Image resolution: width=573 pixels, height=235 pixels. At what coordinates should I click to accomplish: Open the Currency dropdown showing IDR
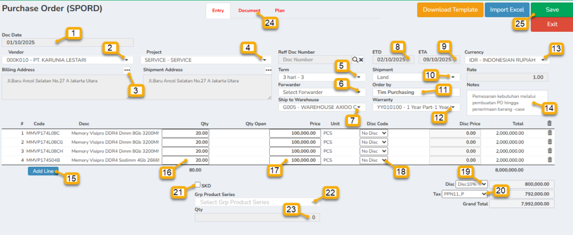point(542,60)
